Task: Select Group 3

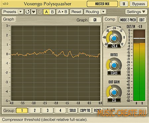Action: [47, 110]
